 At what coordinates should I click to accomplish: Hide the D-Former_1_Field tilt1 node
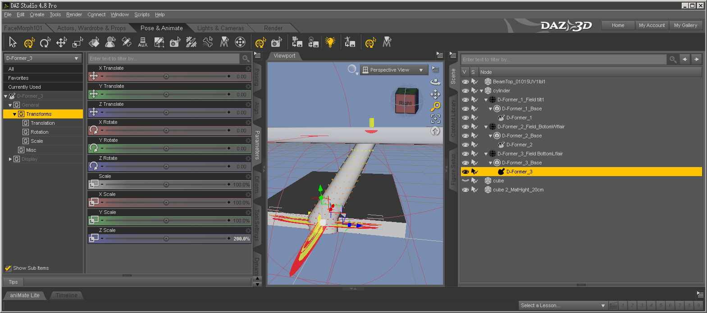point(465,100)
